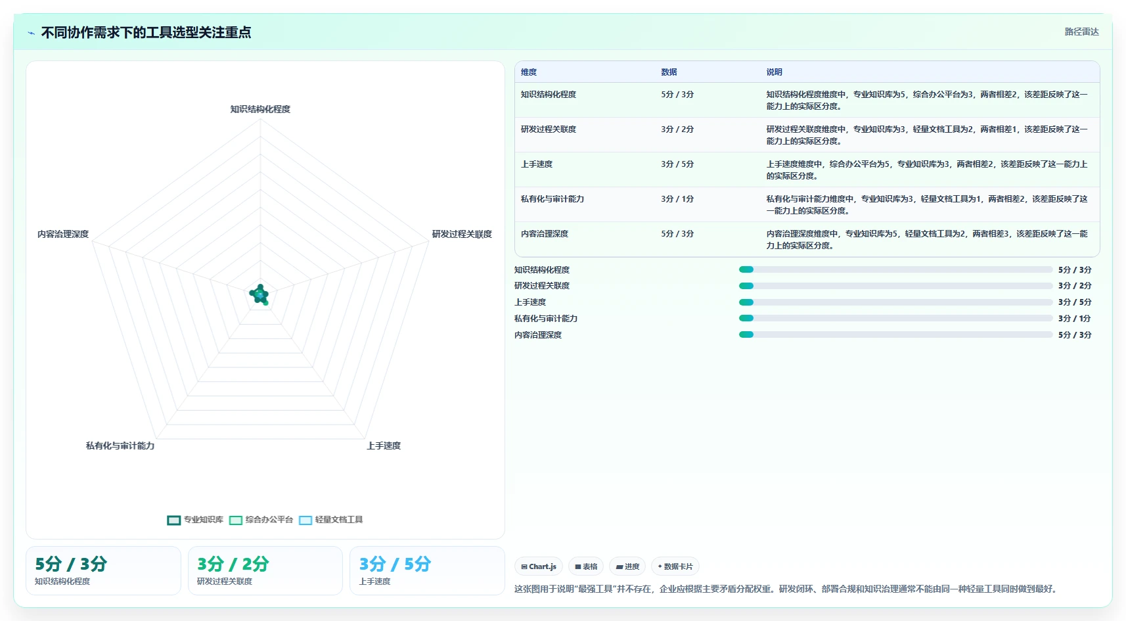
Task: Click the radar data points at chart center
Action: (259, 295)
